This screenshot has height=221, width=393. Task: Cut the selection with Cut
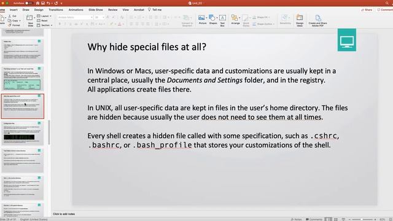[x=12, y=16]
